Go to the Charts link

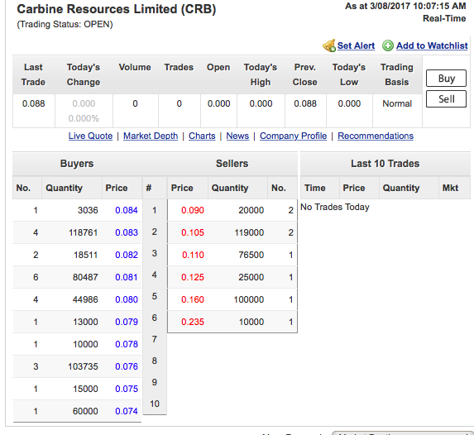click(x=202, y=136)
